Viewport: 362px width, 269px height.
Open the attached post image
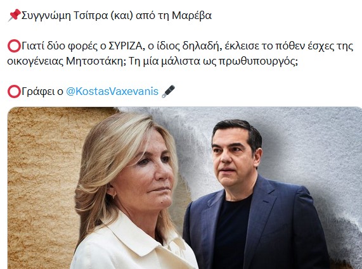[184, 188]
